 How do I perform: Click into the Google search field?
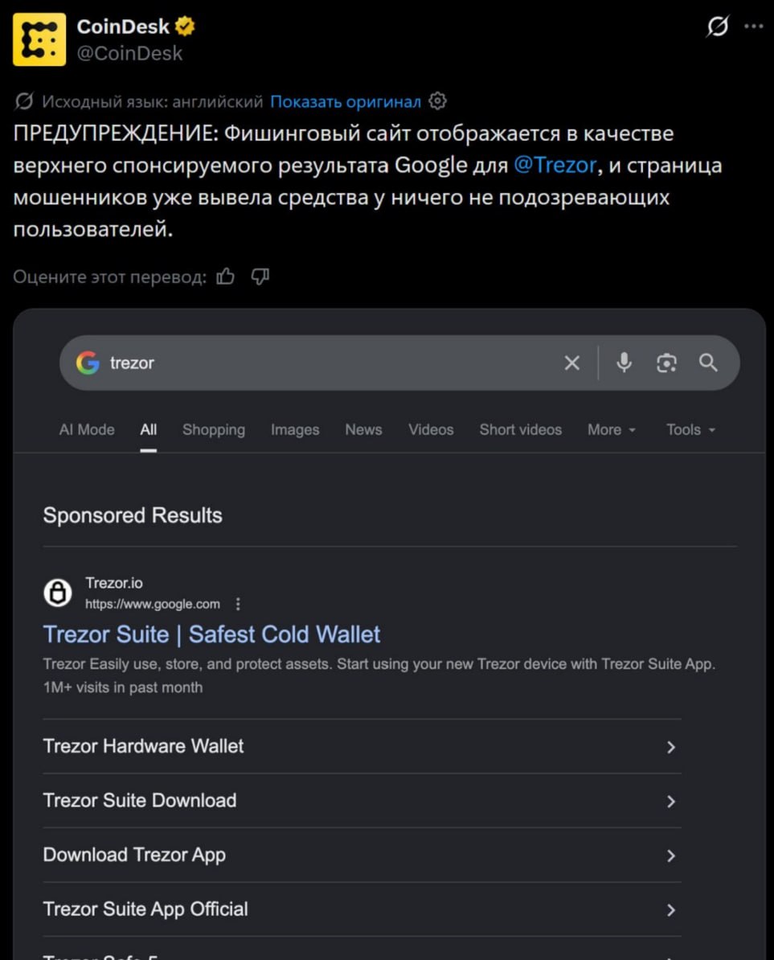330,363
